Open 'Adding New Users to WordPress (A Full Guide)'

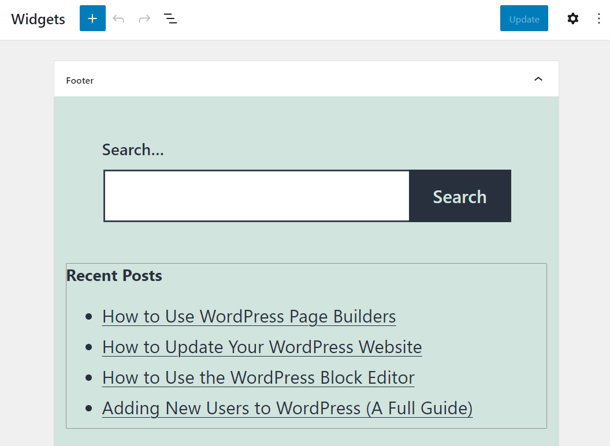[x=287, y=408]
